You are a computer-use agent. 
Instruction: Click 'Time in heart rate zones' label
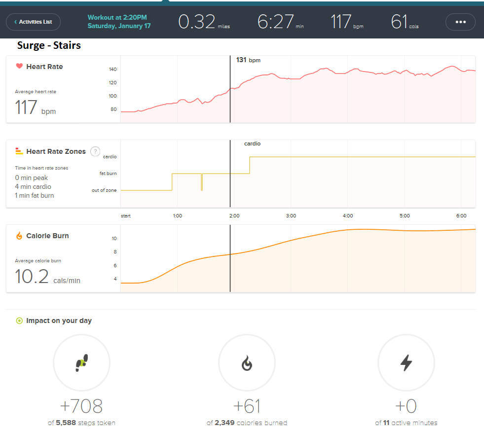pyautogui.click(x=41, y=168)
